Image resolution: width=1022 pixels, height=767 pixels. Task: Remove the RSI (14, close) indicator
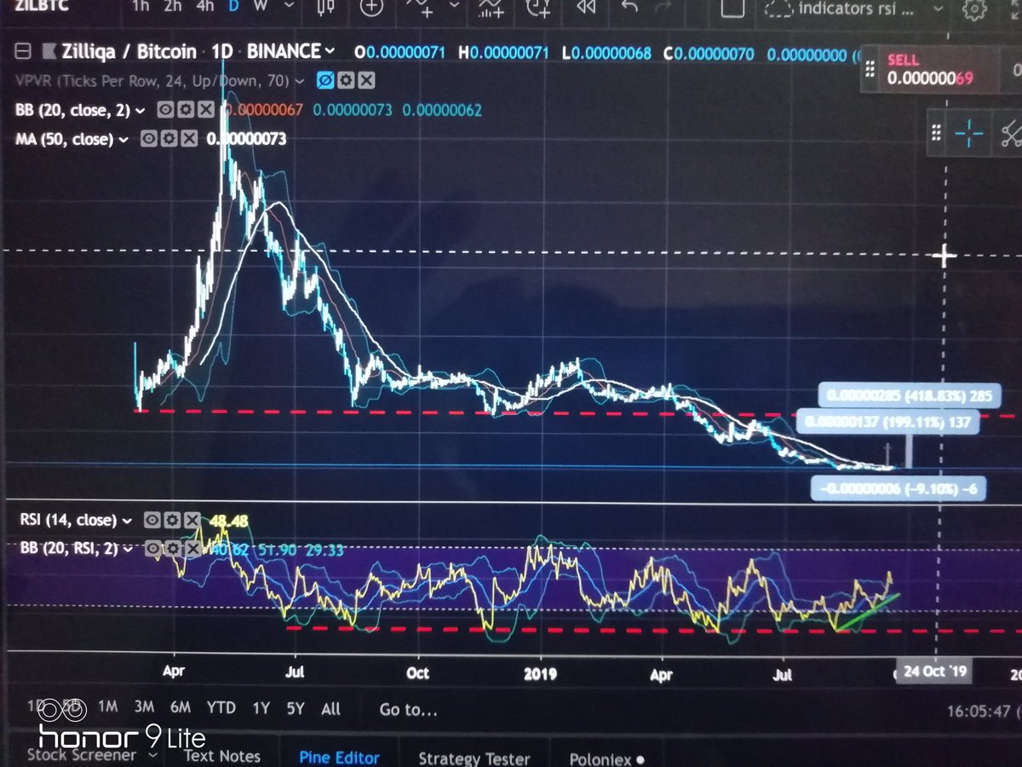[192, 520]
